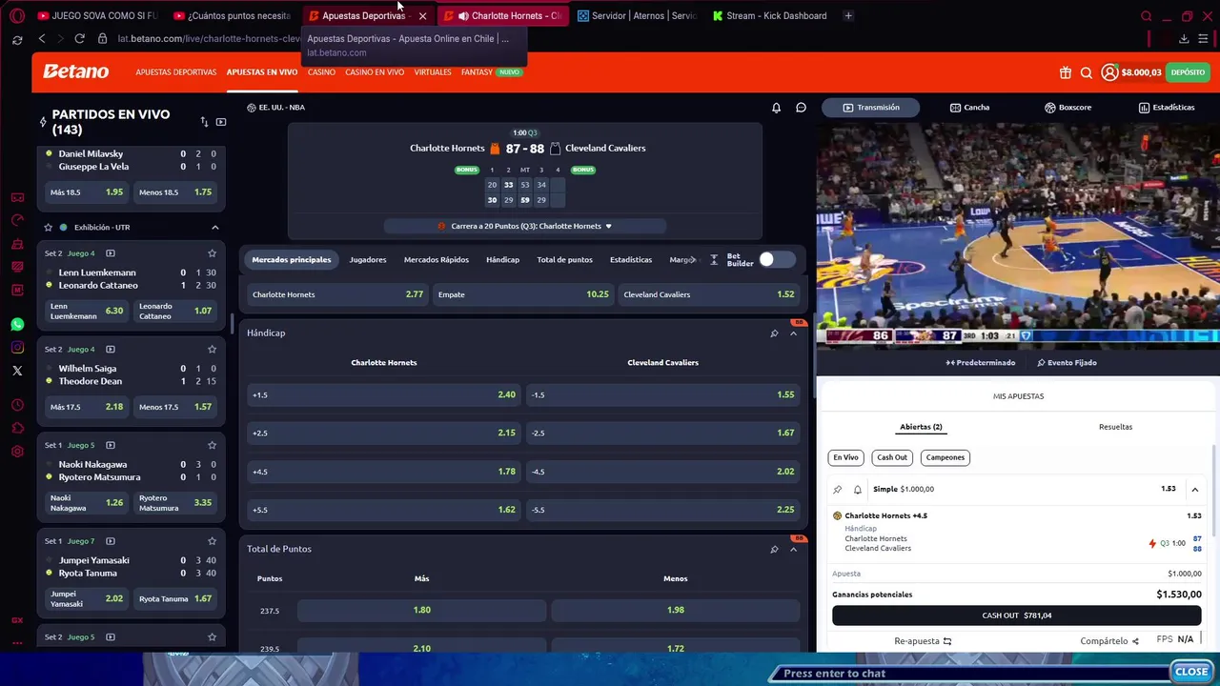
Task: Click Evento Fijado button below video
Action: [1067, 363]
